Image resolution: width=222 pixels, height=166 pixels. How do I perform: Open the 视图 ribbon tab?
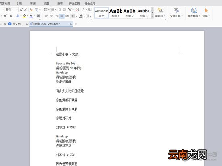(46, 4)
